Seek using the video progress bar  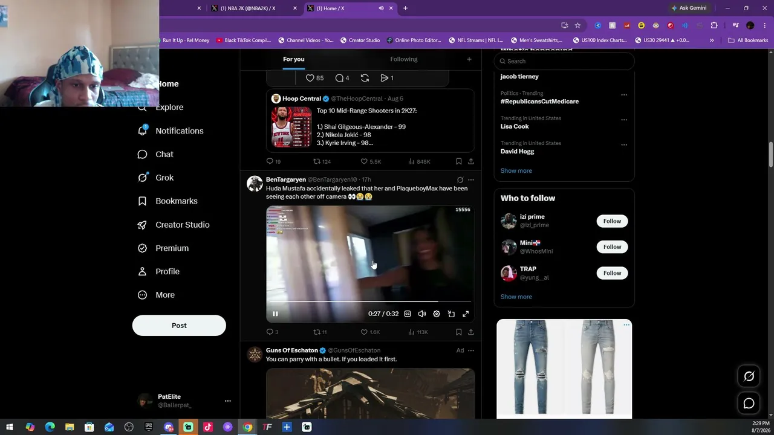pos(369,301)
